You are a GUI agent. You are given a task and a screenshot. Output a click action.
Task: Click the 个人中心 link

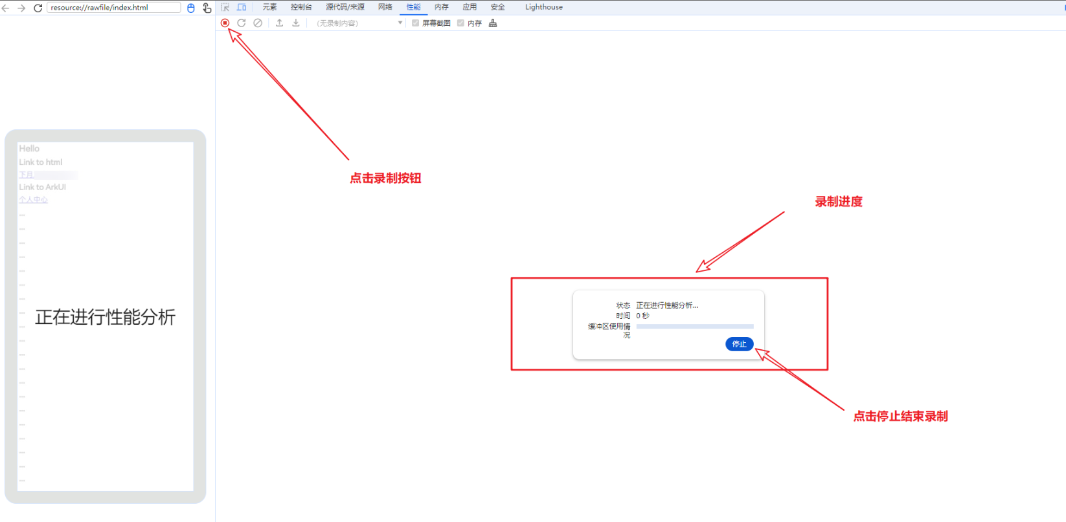click(x=33, y=200)
